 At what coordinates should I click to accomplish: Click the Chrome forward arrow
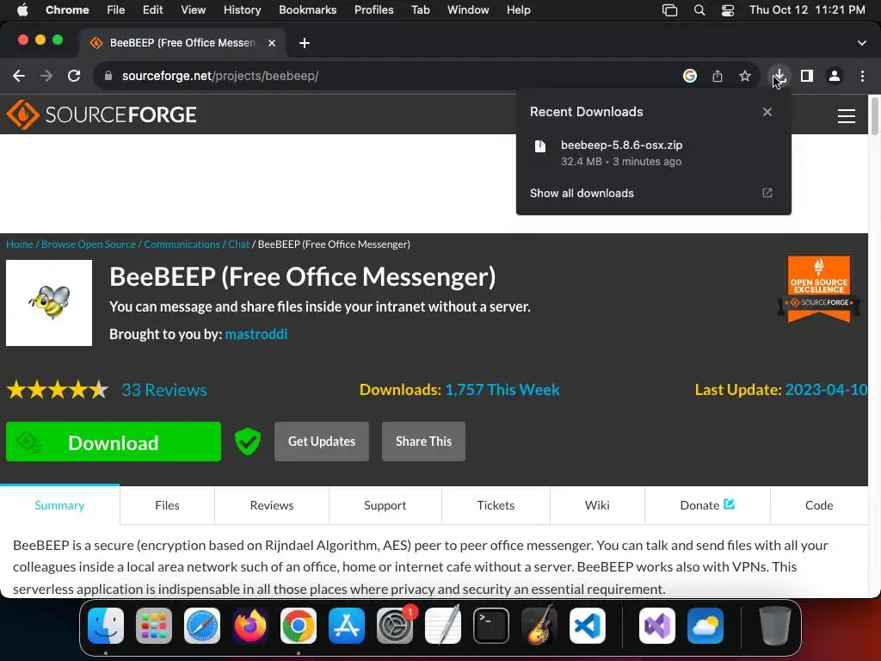[x=46, y=76]
